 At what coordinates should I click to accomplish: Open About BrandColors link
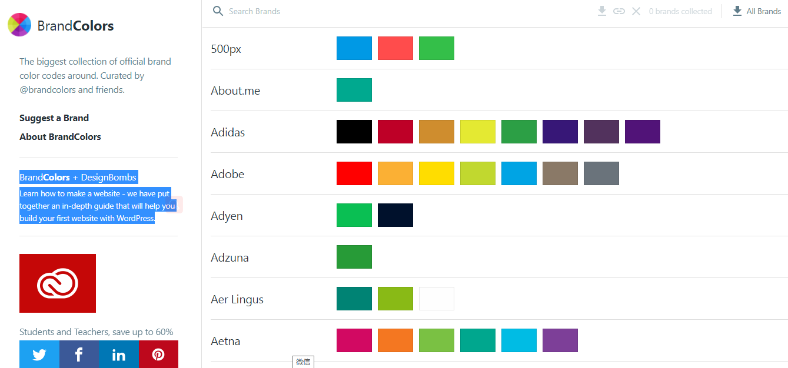60,137
